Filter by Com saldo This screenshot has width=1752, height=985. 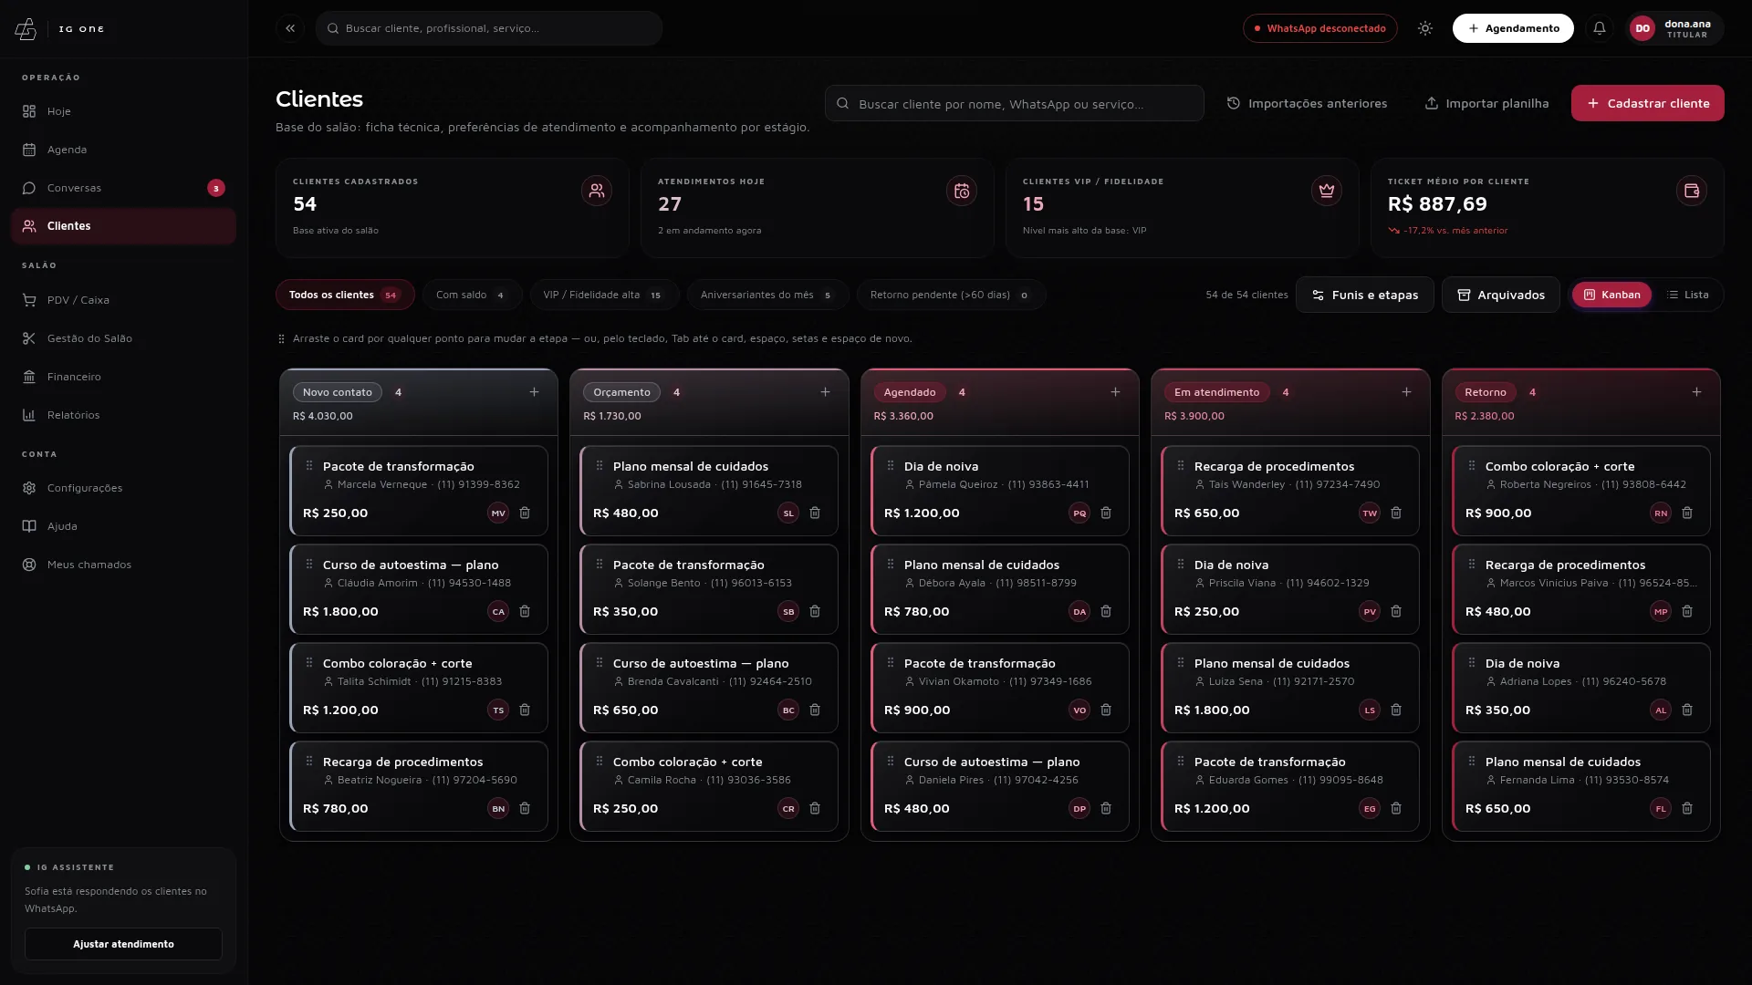tap(471, 295)
